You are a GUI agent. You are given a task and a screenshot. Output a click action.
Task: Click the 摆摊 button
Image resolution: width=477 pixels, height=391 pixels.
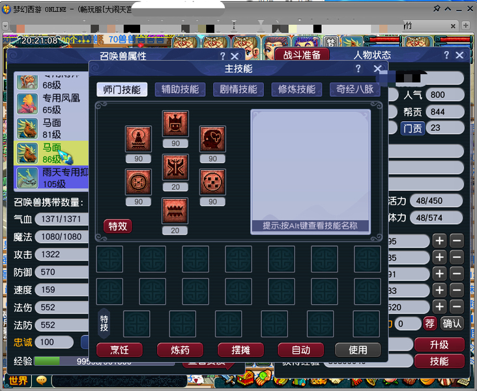[240, 350]
